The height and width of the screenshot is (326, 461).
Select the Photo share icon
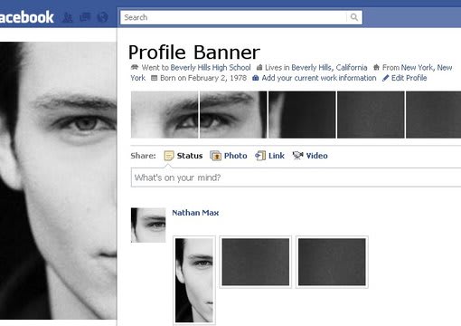(215, 156)
